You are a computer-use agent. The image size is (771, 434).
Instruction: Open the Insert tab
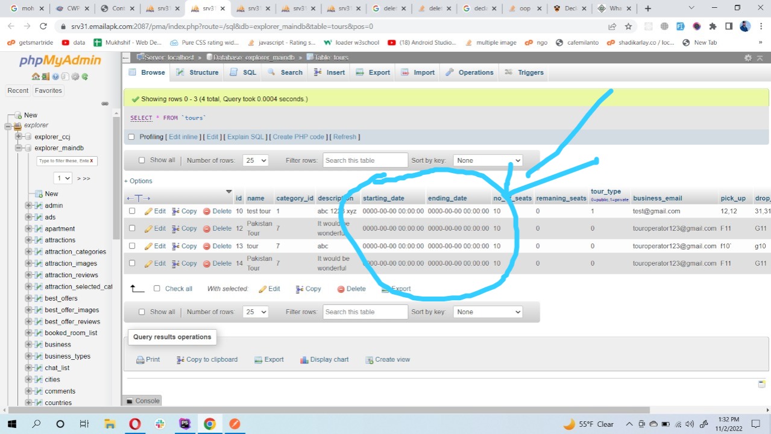click(x=329, y=72)
